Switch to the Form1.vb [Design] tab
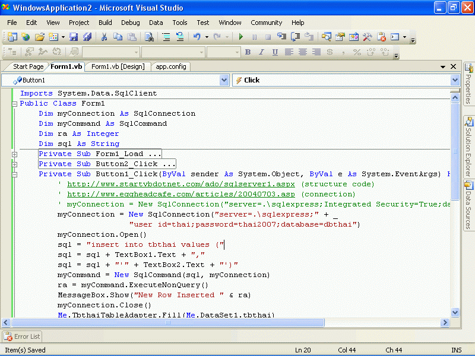475x356 pixels. point(118,66)
